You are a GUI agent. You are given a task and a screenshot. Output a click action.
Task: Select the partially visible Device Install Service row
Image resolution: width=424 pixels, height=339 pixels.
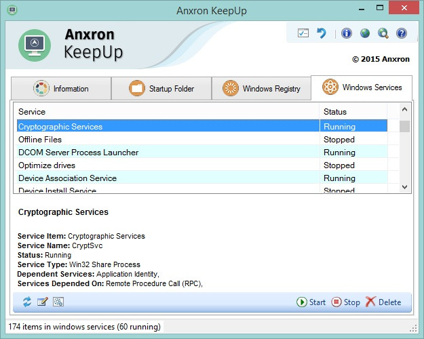(x=202, y=189)
